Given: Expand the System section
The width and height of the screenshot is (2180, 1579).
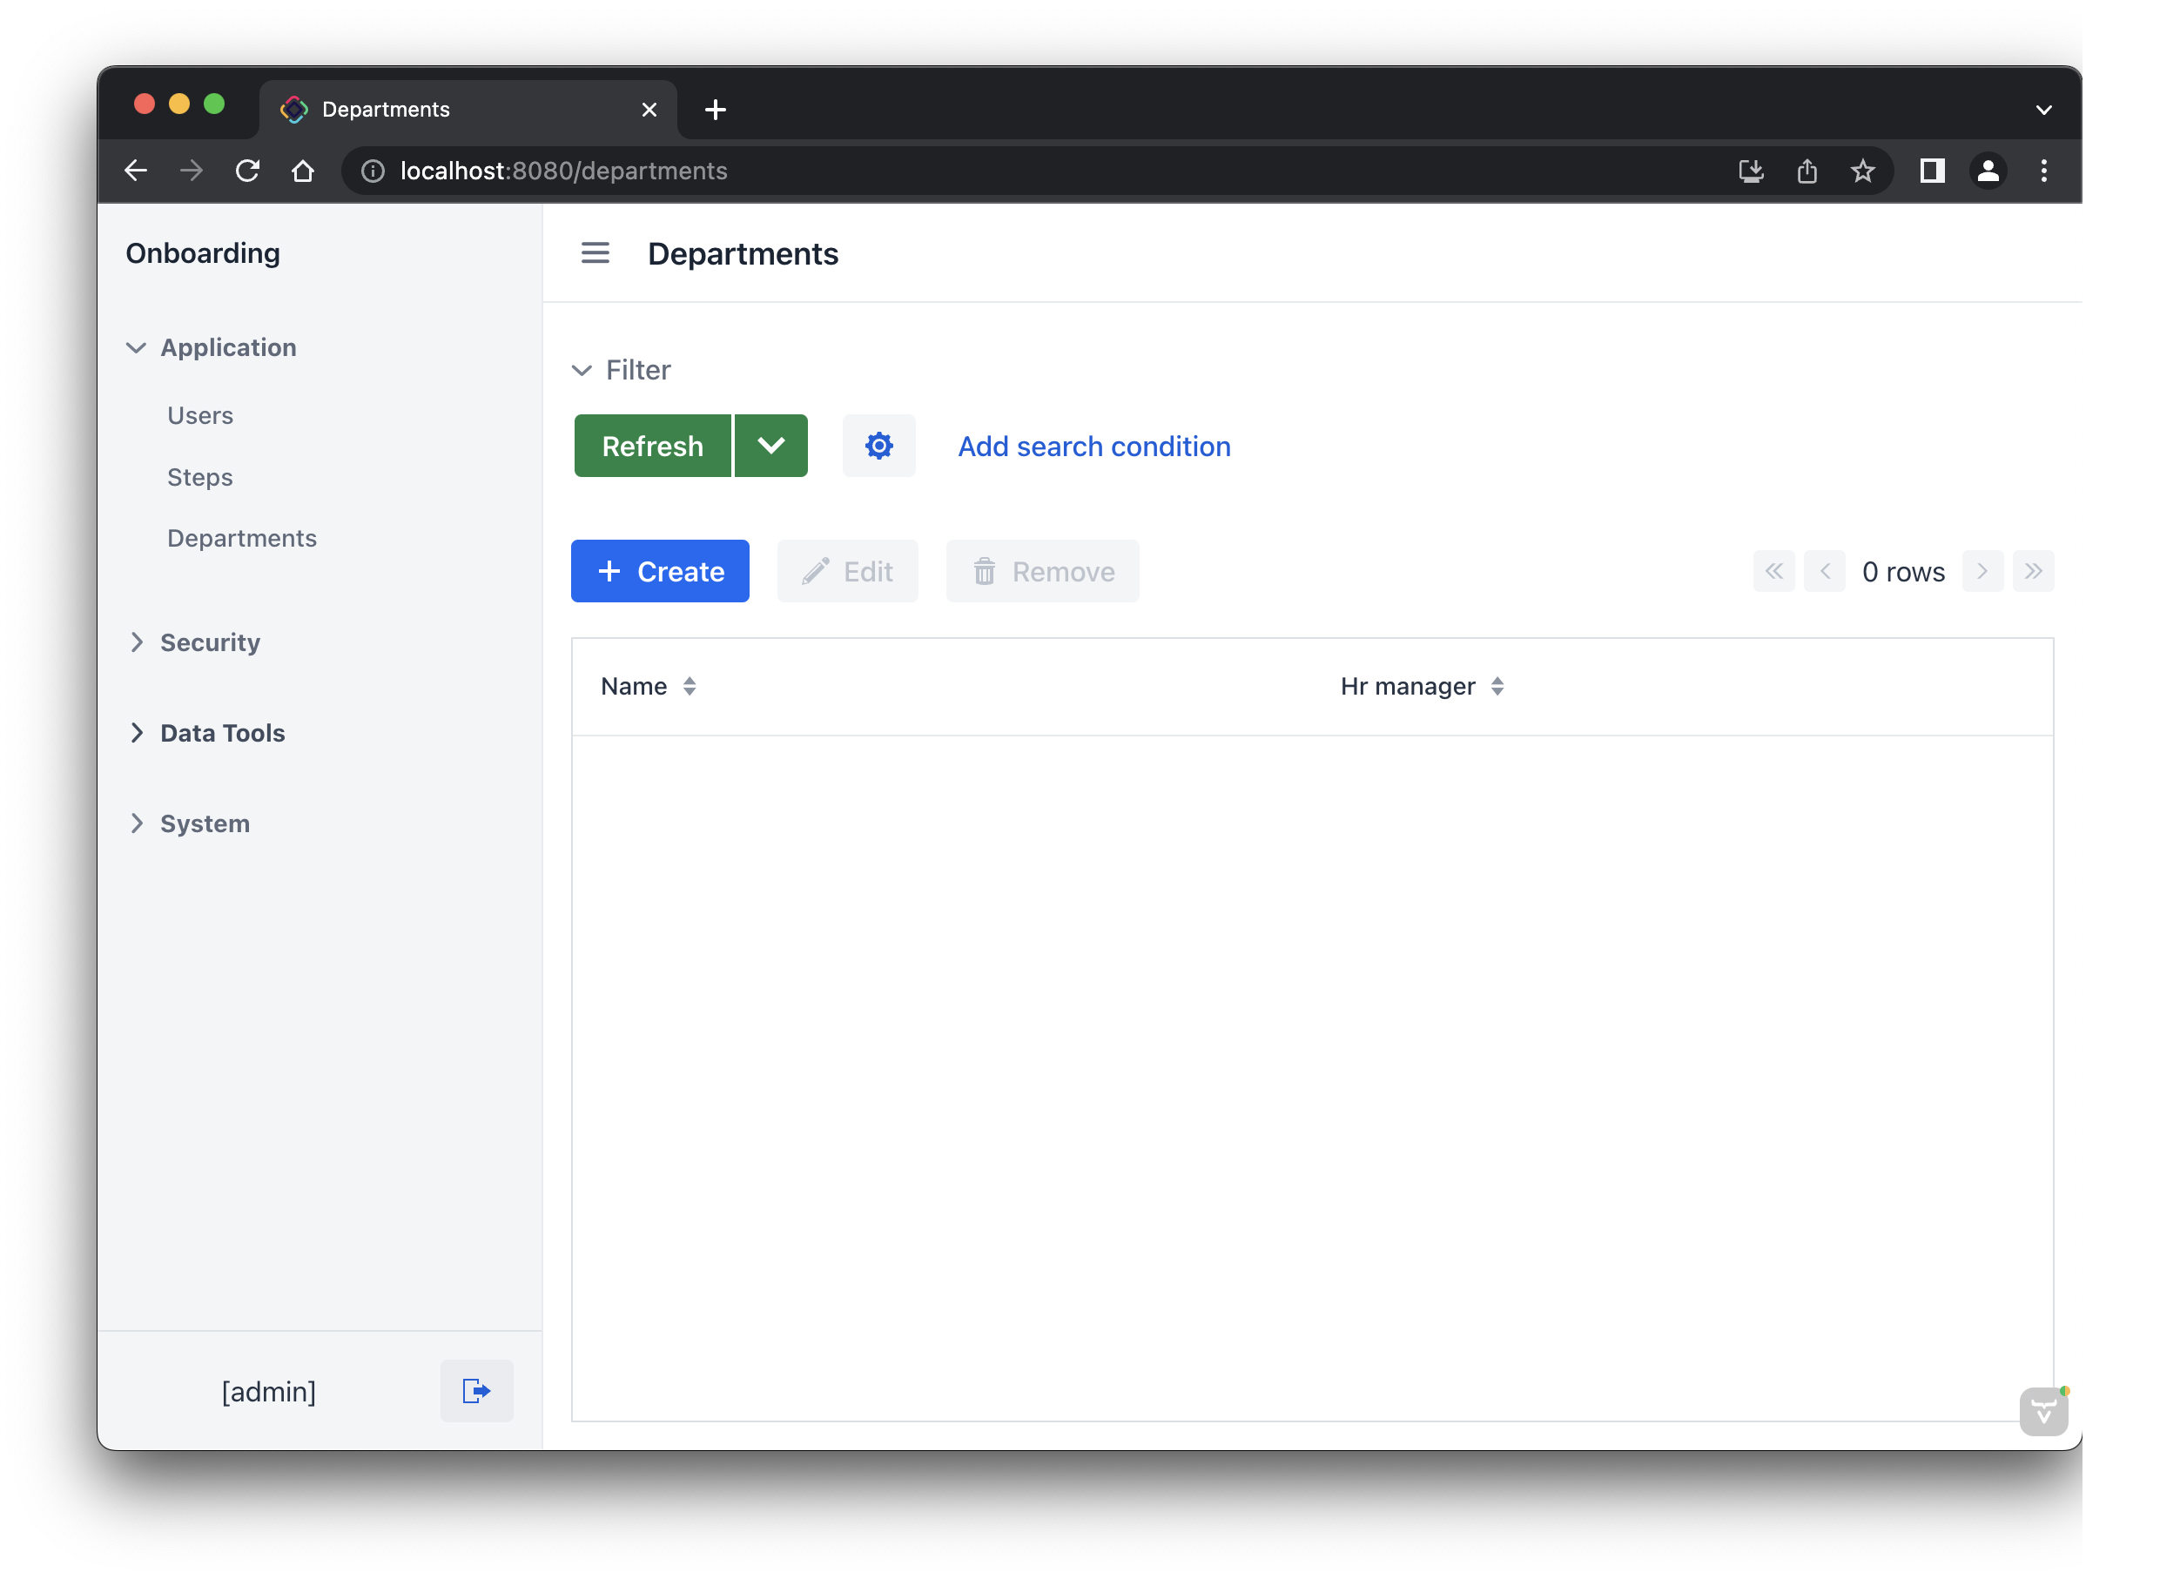Looking at the screenshot, I should pyautogui.click(x=203, y=823).
